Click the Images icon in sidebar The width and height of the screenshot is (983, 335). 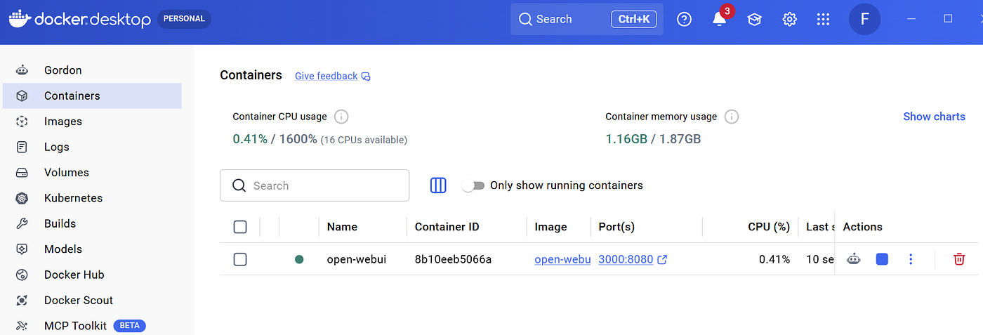pos(22,121)
